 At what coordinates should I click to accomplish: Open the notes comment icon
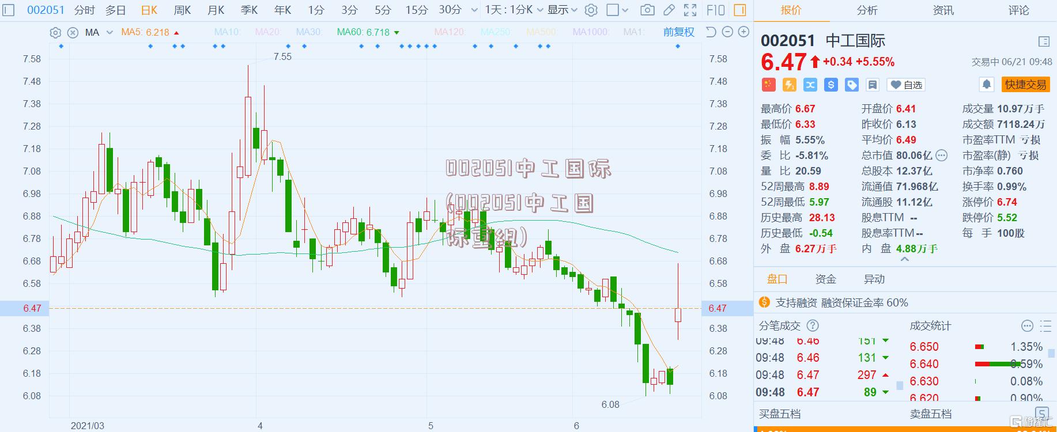[873, 85]
